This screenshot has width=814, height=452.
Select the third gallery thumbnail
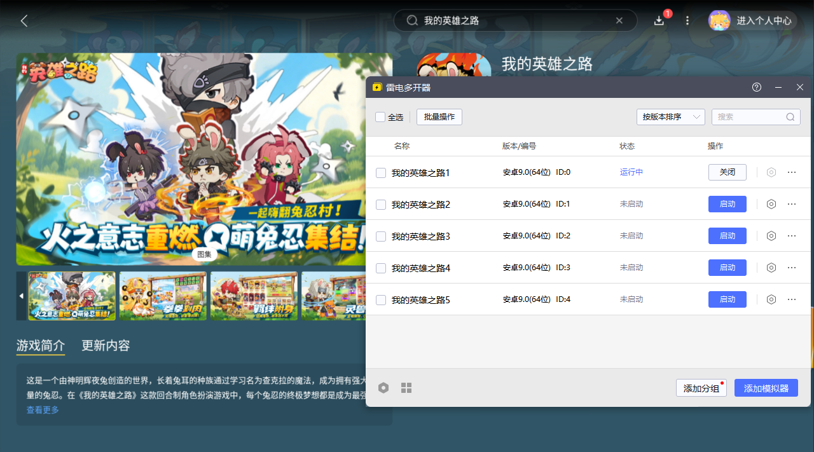click(x=254, y=296)
